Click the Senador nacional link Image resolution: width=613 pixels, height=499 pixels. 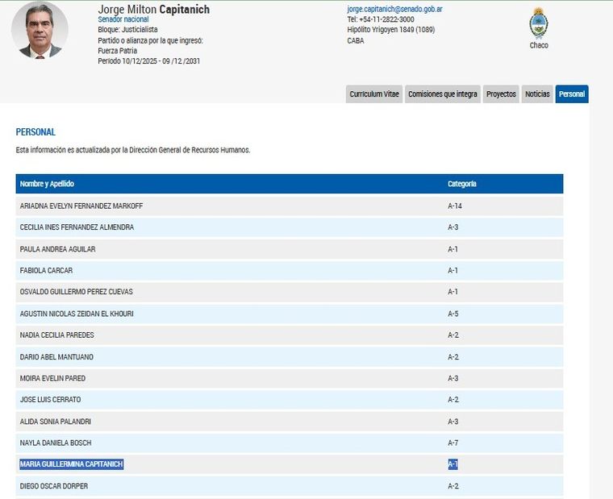[x=123, y=19]
